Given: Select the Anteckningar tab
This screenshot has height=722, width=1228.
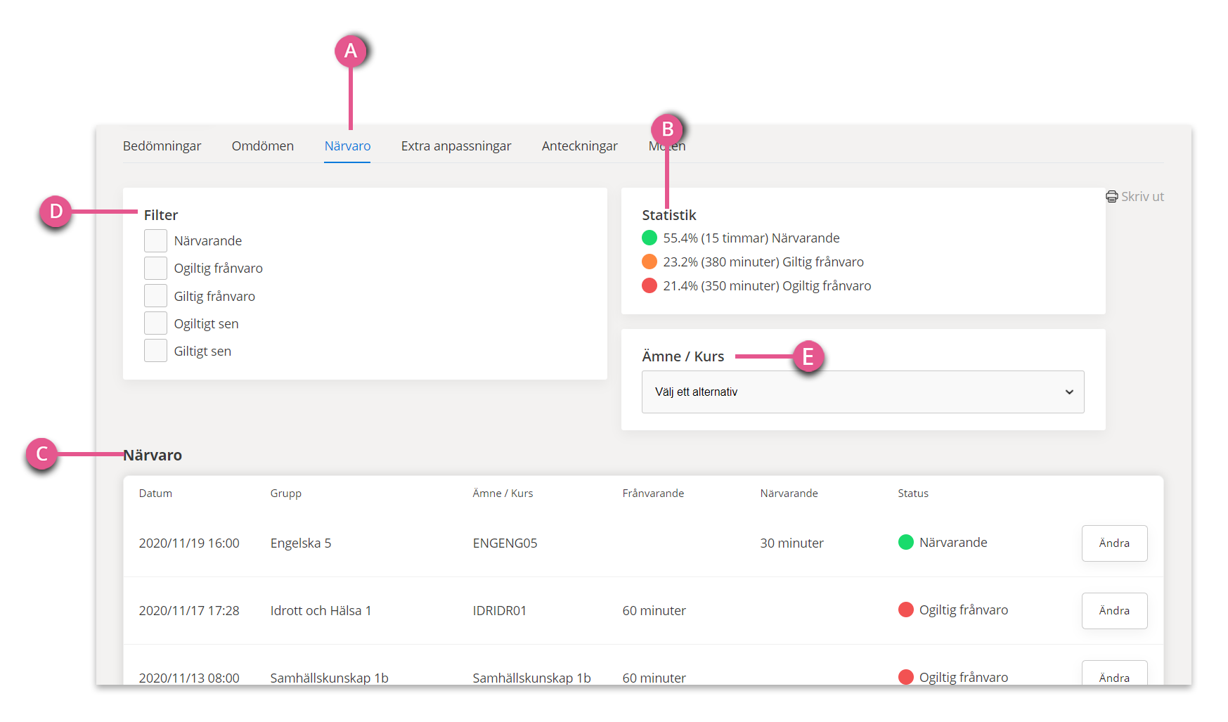Looking at the screenshot, I should click(580, 146).
